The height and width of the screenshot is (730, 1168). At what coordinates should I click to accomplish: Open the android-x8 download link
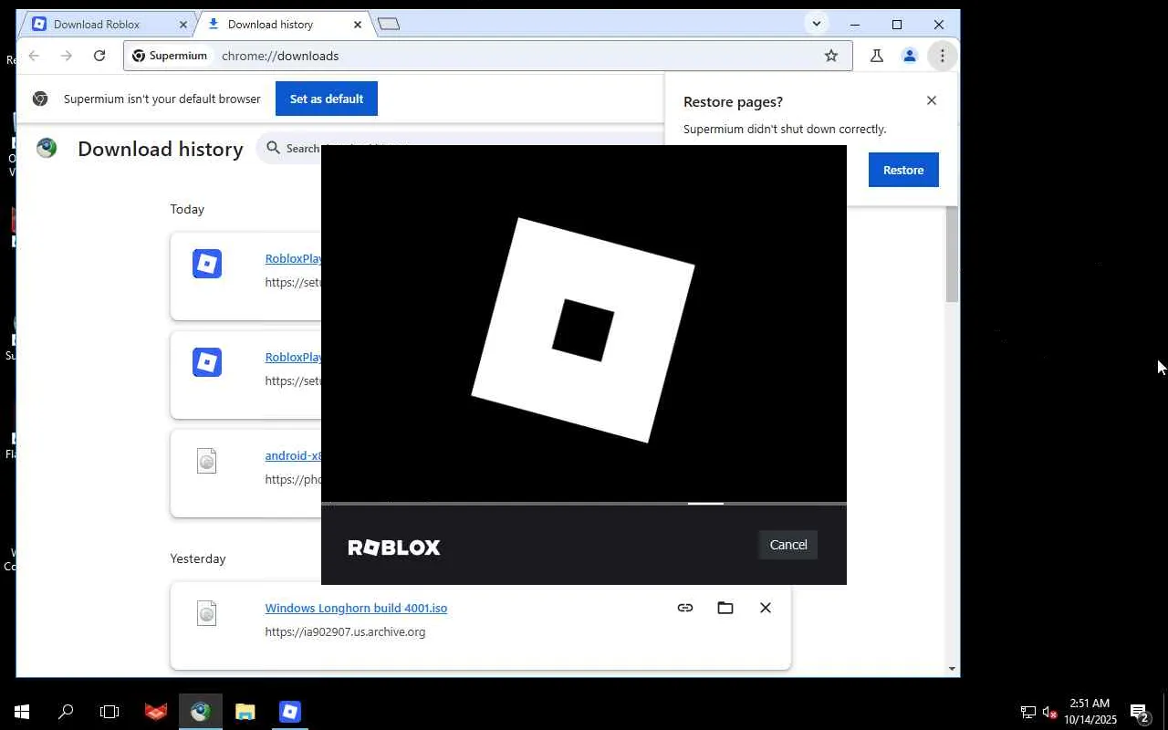[293, 455]
